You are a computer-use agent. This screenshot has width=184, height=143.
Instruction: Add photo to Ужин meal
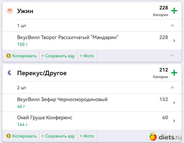(87, 56)
